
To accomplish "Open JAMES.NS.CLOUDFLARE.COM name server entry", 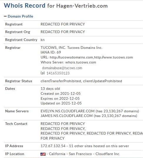I will 67,116.
